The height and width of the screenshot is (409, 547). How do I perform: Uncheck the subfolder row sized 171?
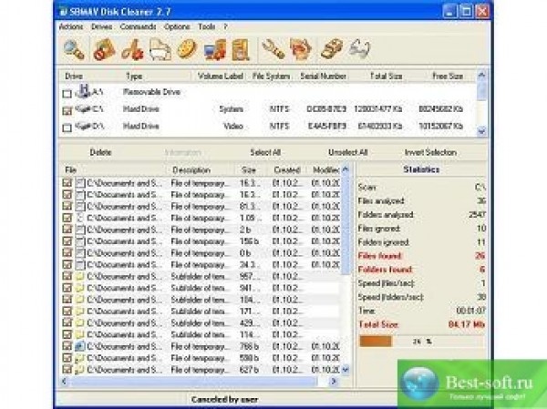tap(67, 311)
